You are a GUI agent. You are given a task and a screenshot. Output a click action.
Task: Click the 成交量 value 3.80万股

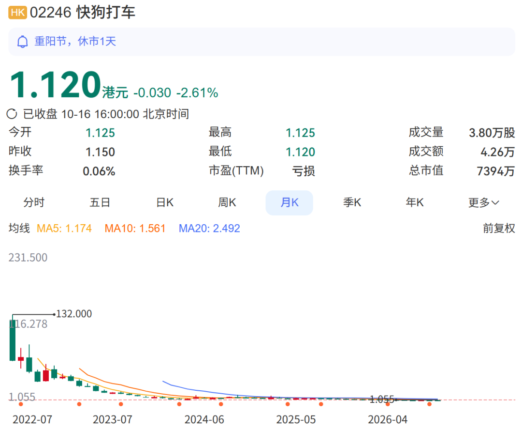coord(492,133)
